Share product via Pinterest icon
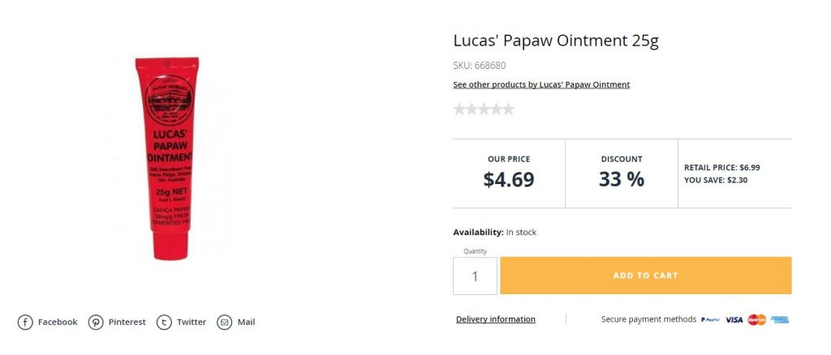This screenshot has width=831, height=355. (96, 322)
